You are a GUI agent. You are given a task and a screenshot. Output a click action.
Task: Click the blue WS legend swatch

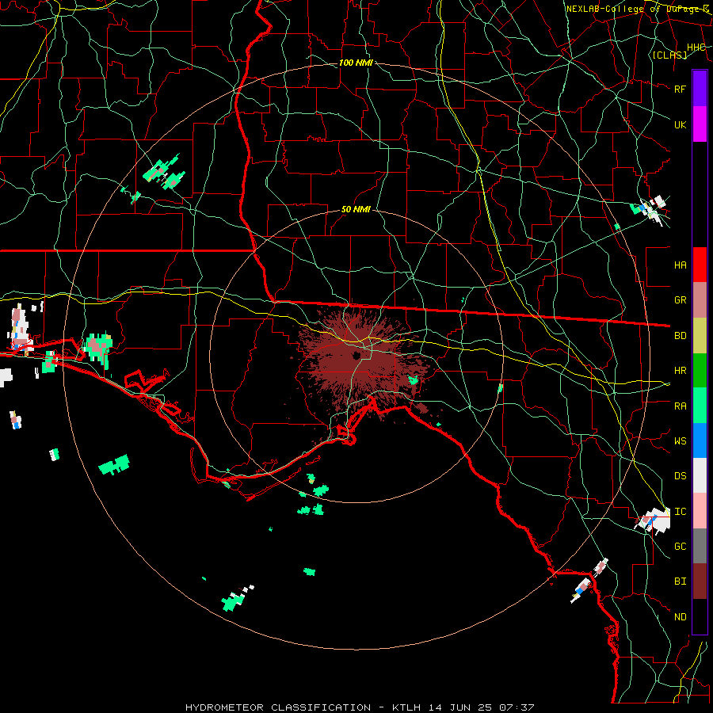point(700,440)
